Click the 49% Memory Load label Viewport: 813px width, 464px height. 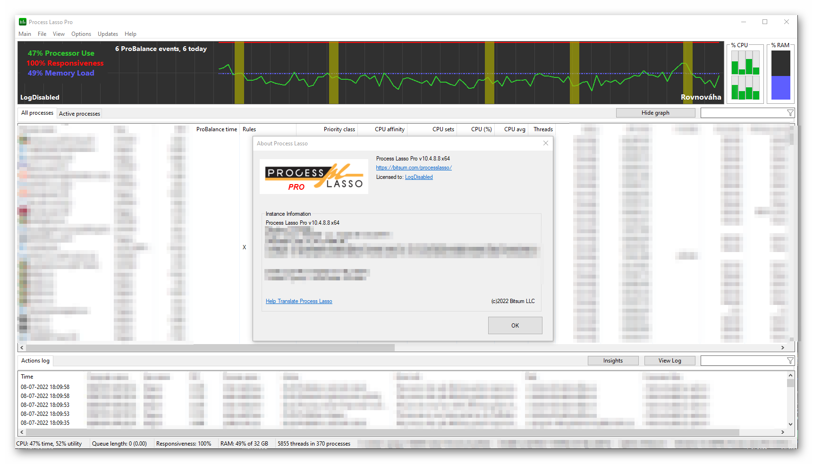(x=61, y=73)
